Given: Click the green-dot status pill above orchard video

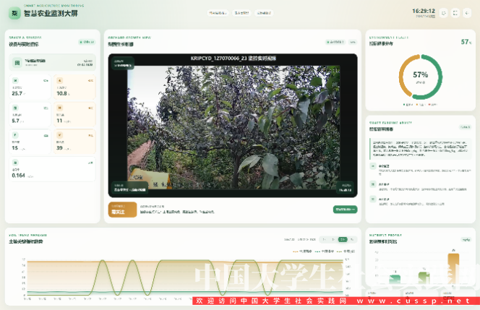Looking at the screenshot, I should pos(335,42).
